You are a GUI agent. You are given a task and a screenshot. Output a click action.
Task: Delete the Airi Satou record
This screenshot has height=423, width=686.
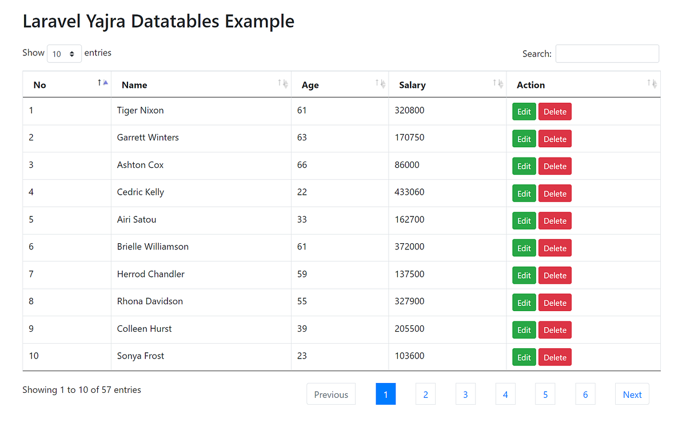click(555, 221)
